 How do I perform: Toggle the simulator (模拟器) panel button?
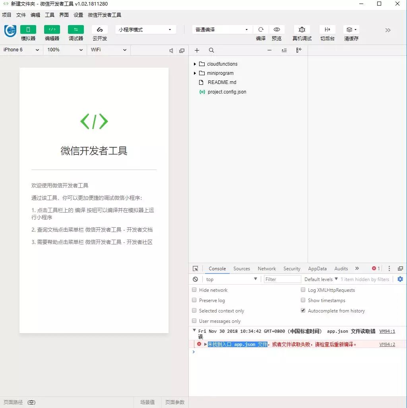[28, 29]
